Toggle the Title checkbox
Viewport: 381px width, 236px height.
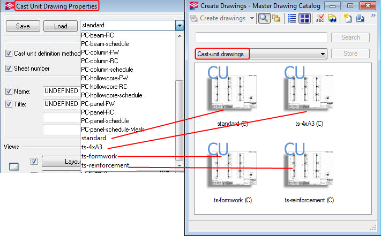(9, 104)
